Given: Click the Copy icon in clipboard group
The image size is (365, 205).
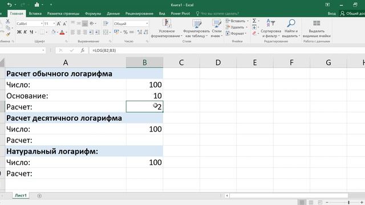Looking at the screenshot, I should click(7, 28).
